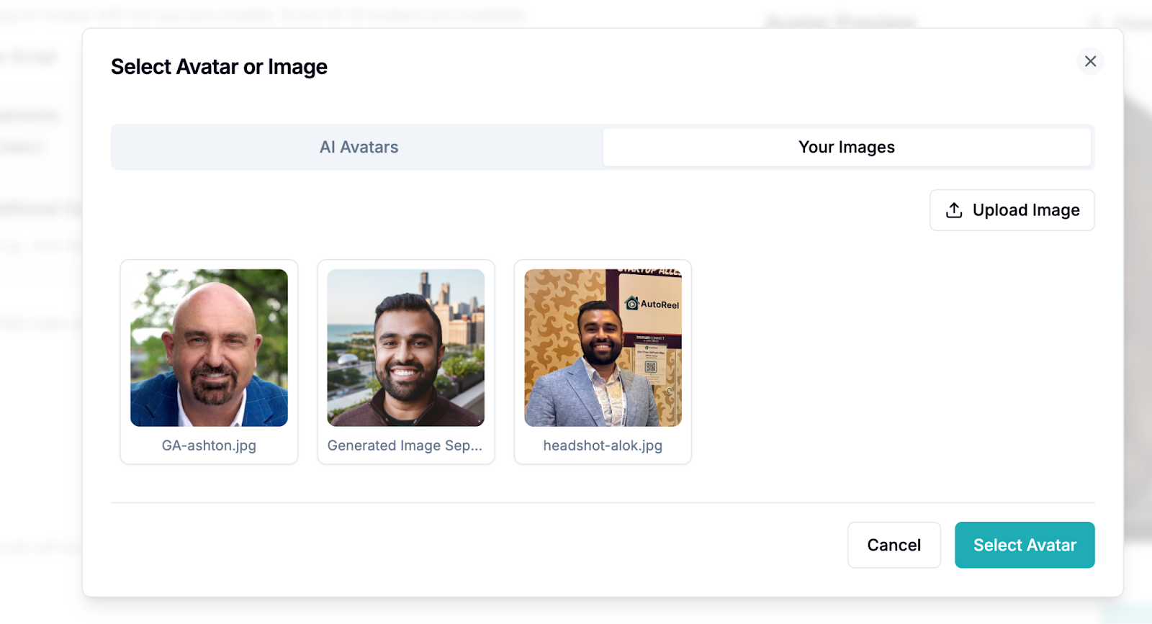Click the upload arrow icon

[x=954, y=210]
